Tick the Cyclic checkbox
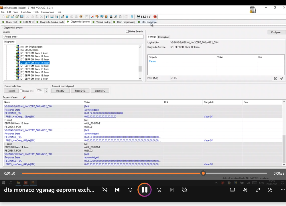This screenshot has height=206, width=286. pos(21,91)
